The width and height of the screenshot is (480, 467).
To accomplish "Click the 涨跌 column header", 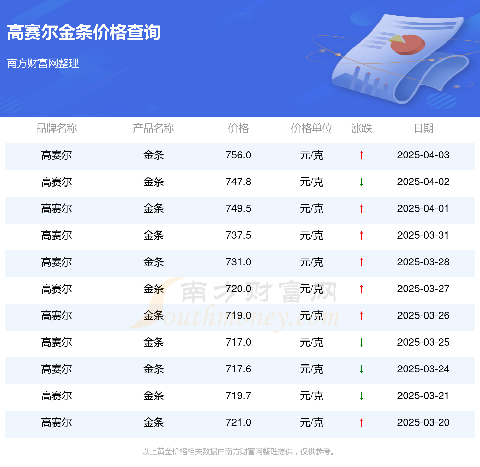I will pos(362,128).
